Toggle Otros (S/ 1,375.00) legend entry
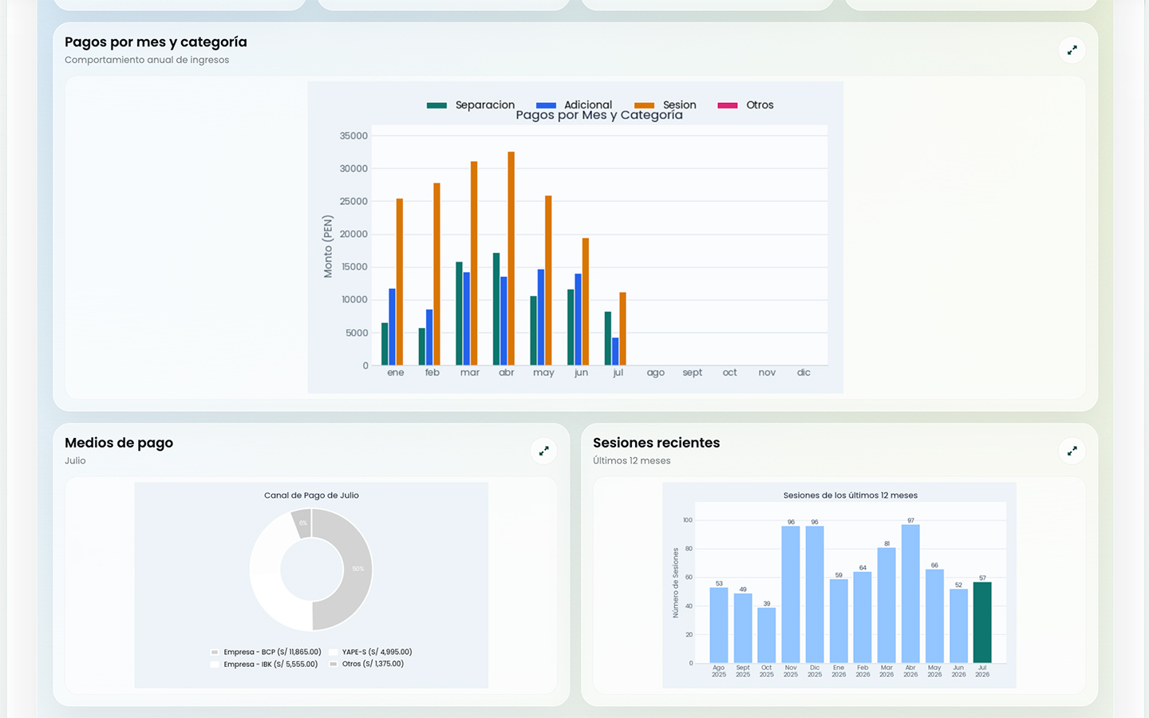The height and width of the screenshot is (718, 1149). (x=366, y=664)
